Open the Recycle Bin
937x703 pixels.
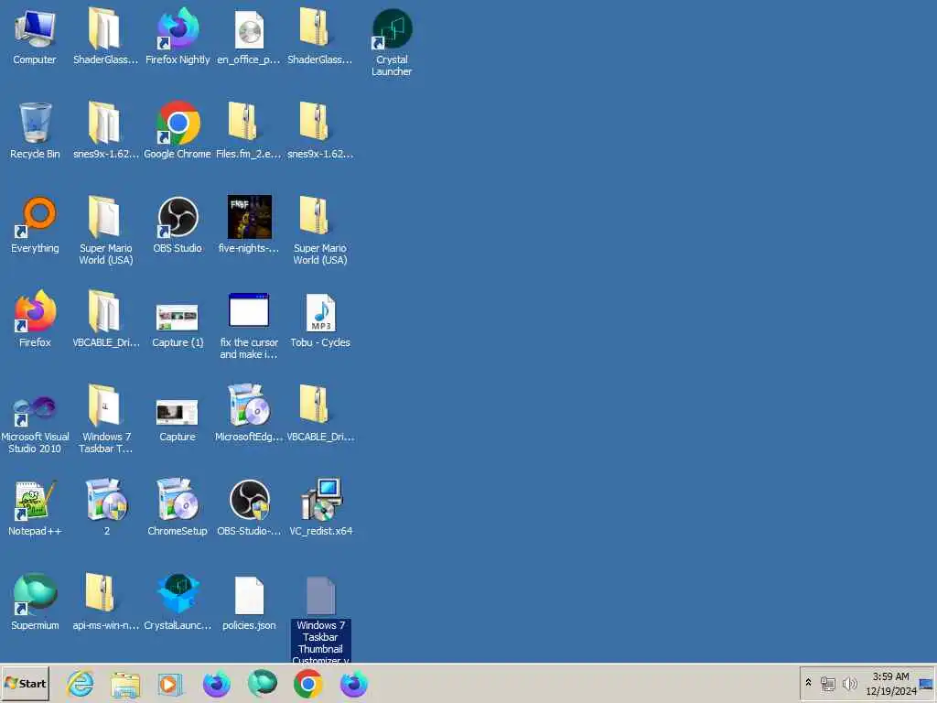(35, 130)
